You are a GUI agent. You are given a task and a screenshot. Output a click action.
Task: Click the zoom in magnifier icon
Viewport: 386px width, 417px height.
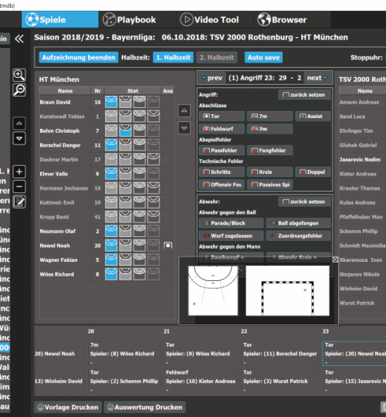point(19,75)
